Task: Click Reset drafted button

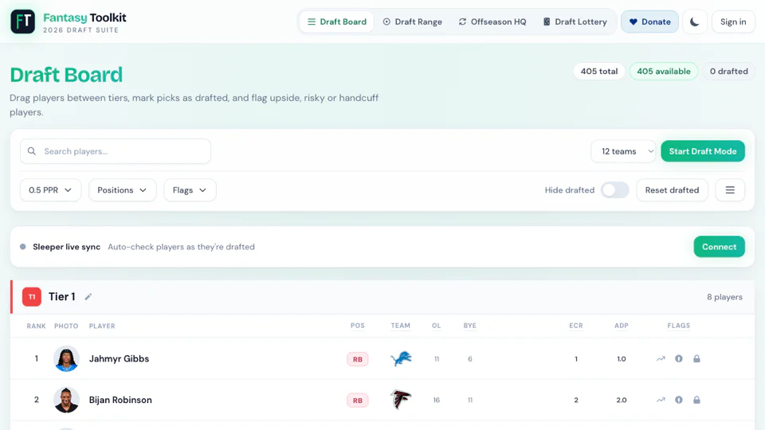Action: (672, 190)
